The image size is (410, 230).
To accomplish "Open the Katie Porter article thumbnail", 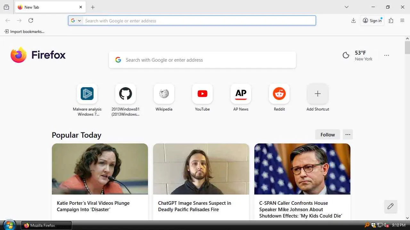I will 100,169.
